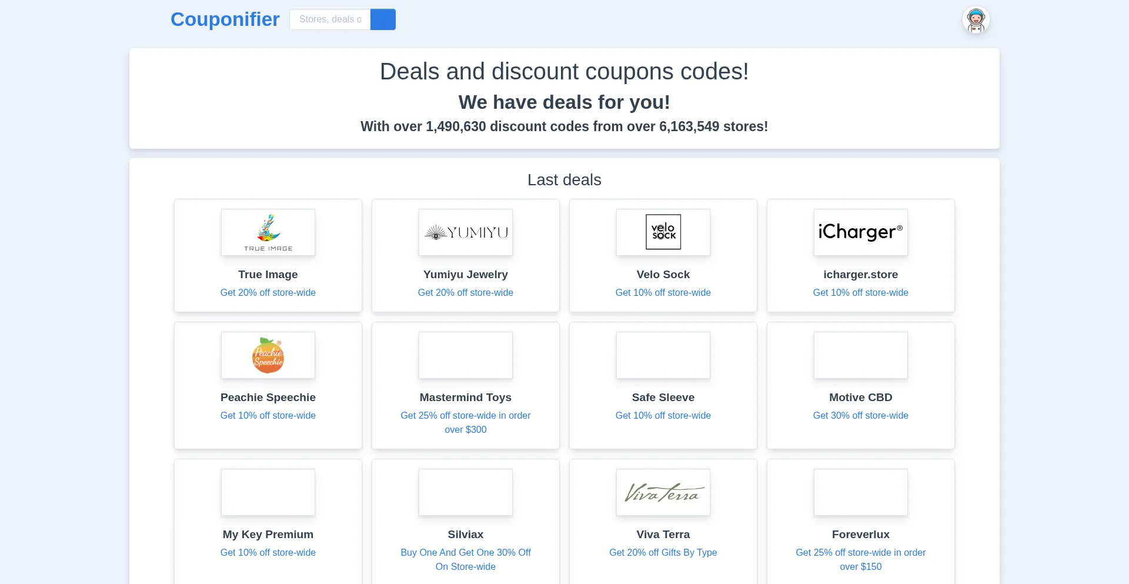Viewport: 1129px width, 584px height.
Task: Select the icharger.store store title
Action: (x=861, y=275)
